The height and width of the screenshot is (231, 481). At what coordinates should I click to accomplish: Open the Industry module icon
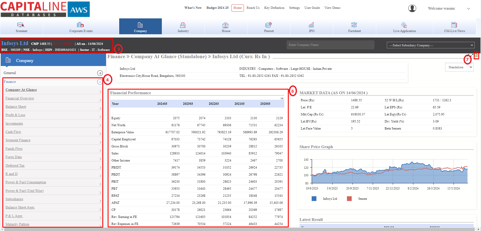(183, 25)
